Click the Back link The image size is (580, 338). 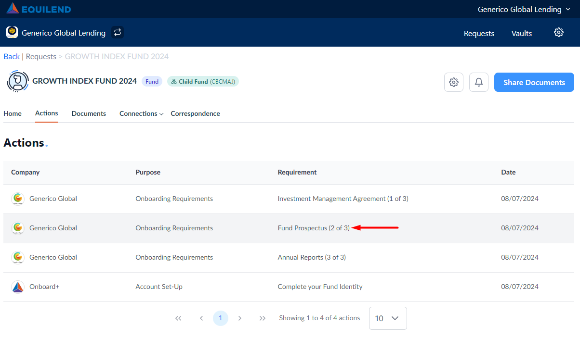tap(12, 56)
